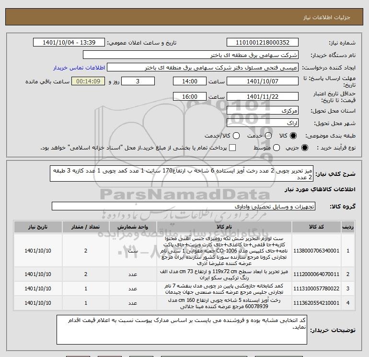Click the remaining days field showing 3
Screen dimensions: 369x357
[x=138, y=81]
